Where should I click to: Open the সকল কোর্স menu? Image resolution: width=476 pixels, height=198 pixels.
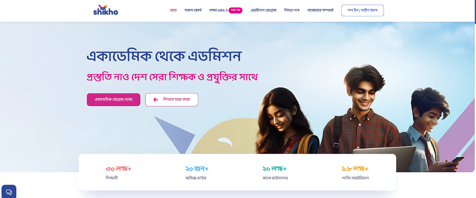(x=193, y=10)
